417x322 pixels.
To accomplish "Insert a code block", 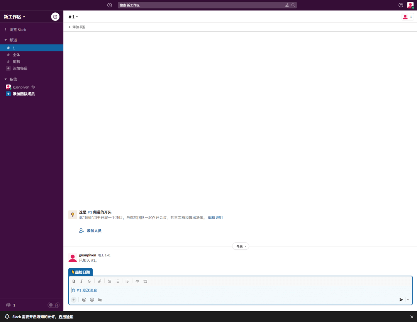I will (145, 281).
